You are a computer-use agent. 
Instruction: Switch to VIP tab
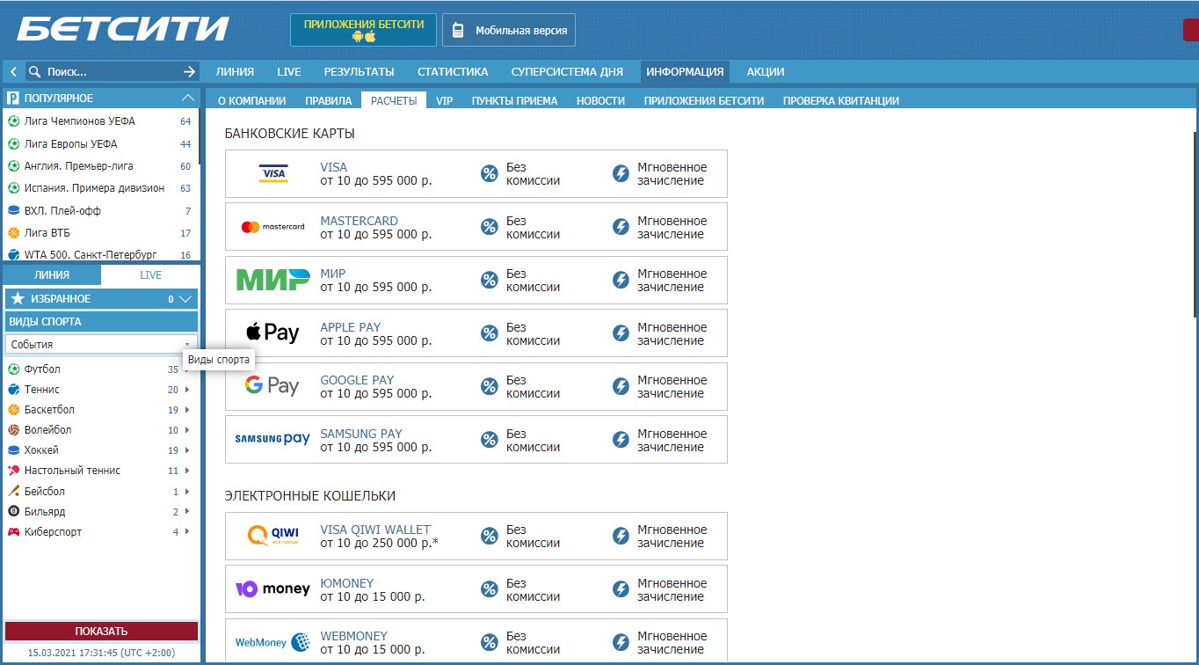[x=444, y=101]
